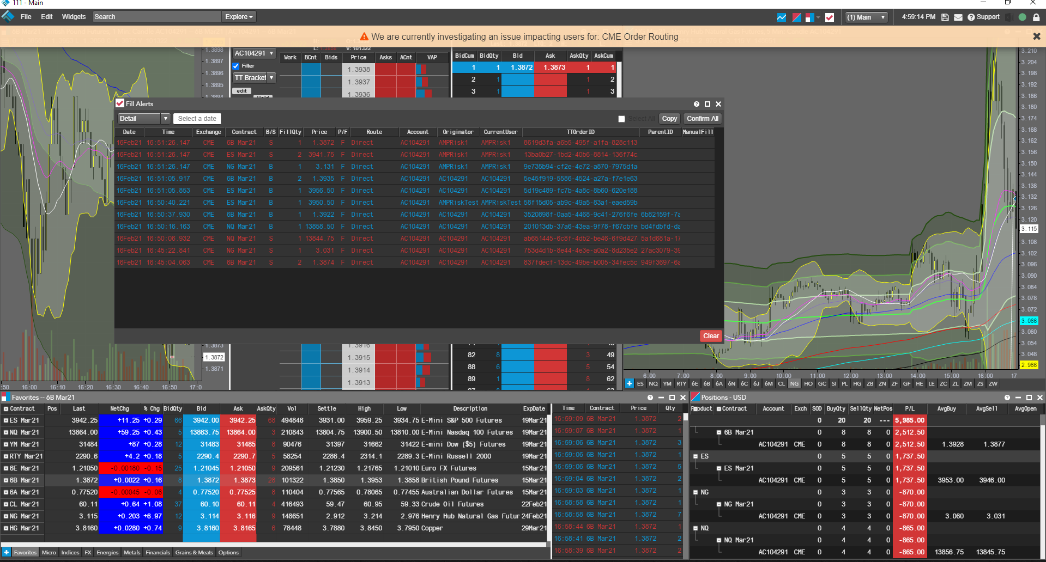
Task: Click the Support link
Action: coord(984,17)
